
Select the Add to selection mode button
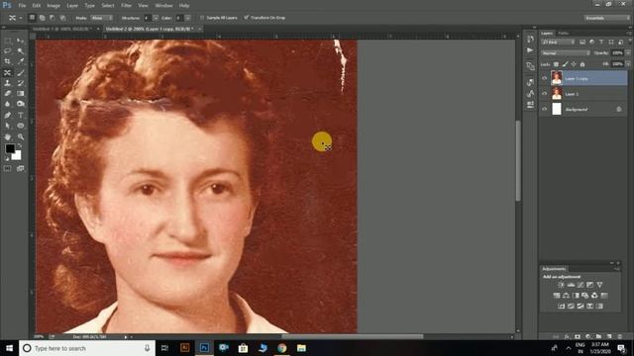(42, 18)
